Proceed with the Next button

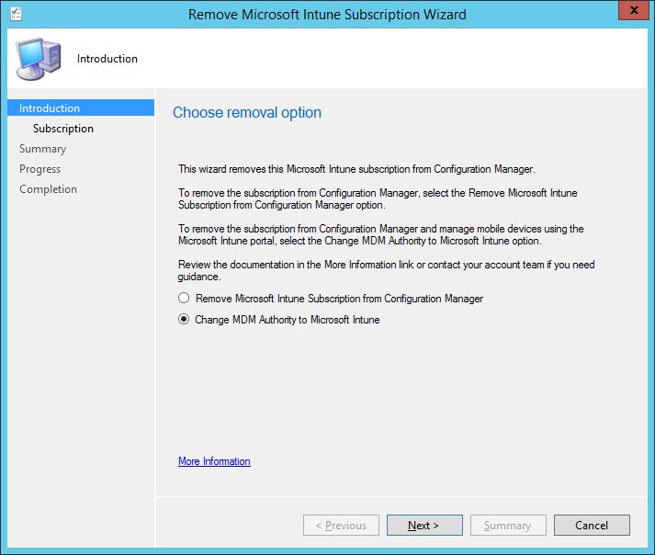[424, 525]
